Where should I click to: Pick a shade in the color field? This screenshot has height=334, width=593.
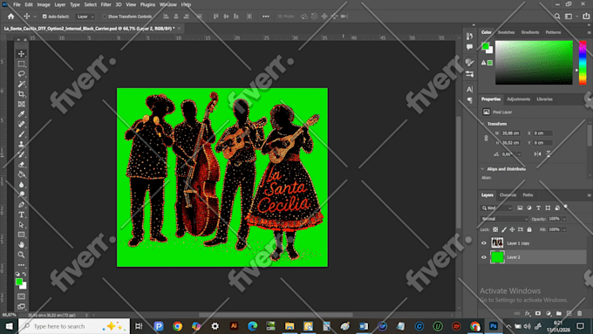point(534,63)
